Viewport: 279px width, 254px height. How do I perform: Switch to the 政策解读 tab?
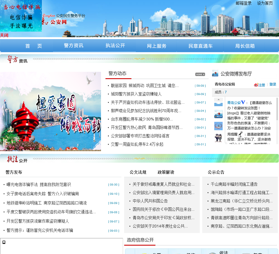point(166,172)
